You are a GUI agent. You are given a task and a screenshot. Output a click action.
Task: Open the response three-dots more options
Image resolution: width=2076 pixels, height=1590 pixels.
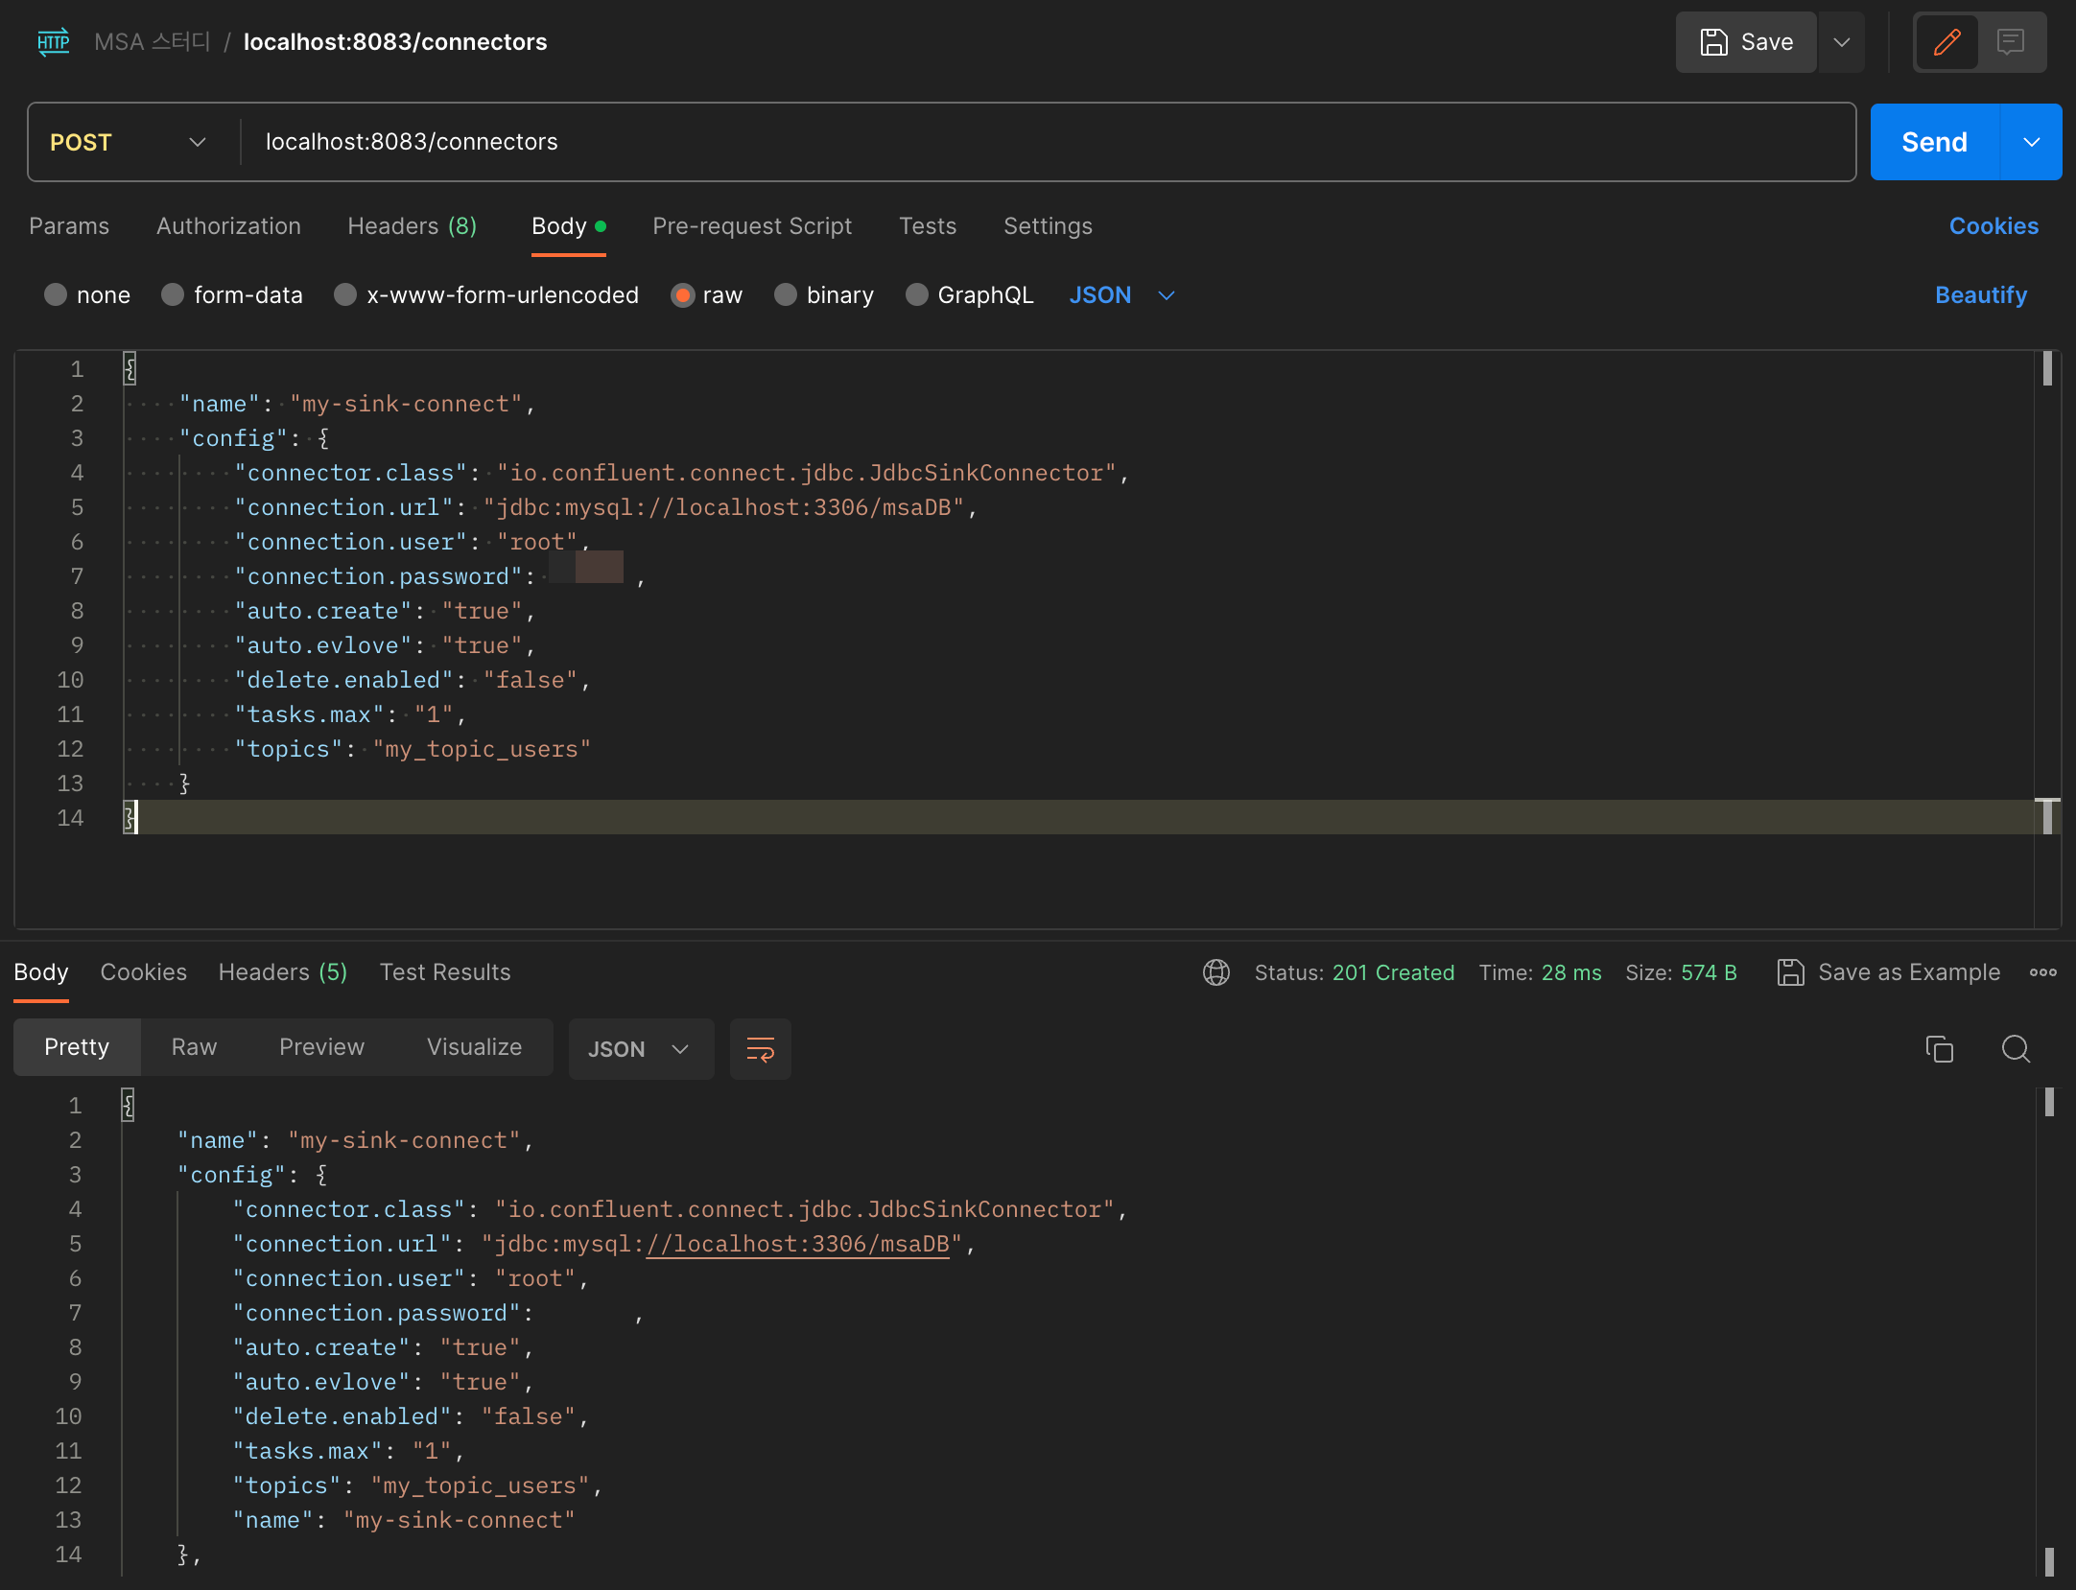point(2042,972)
